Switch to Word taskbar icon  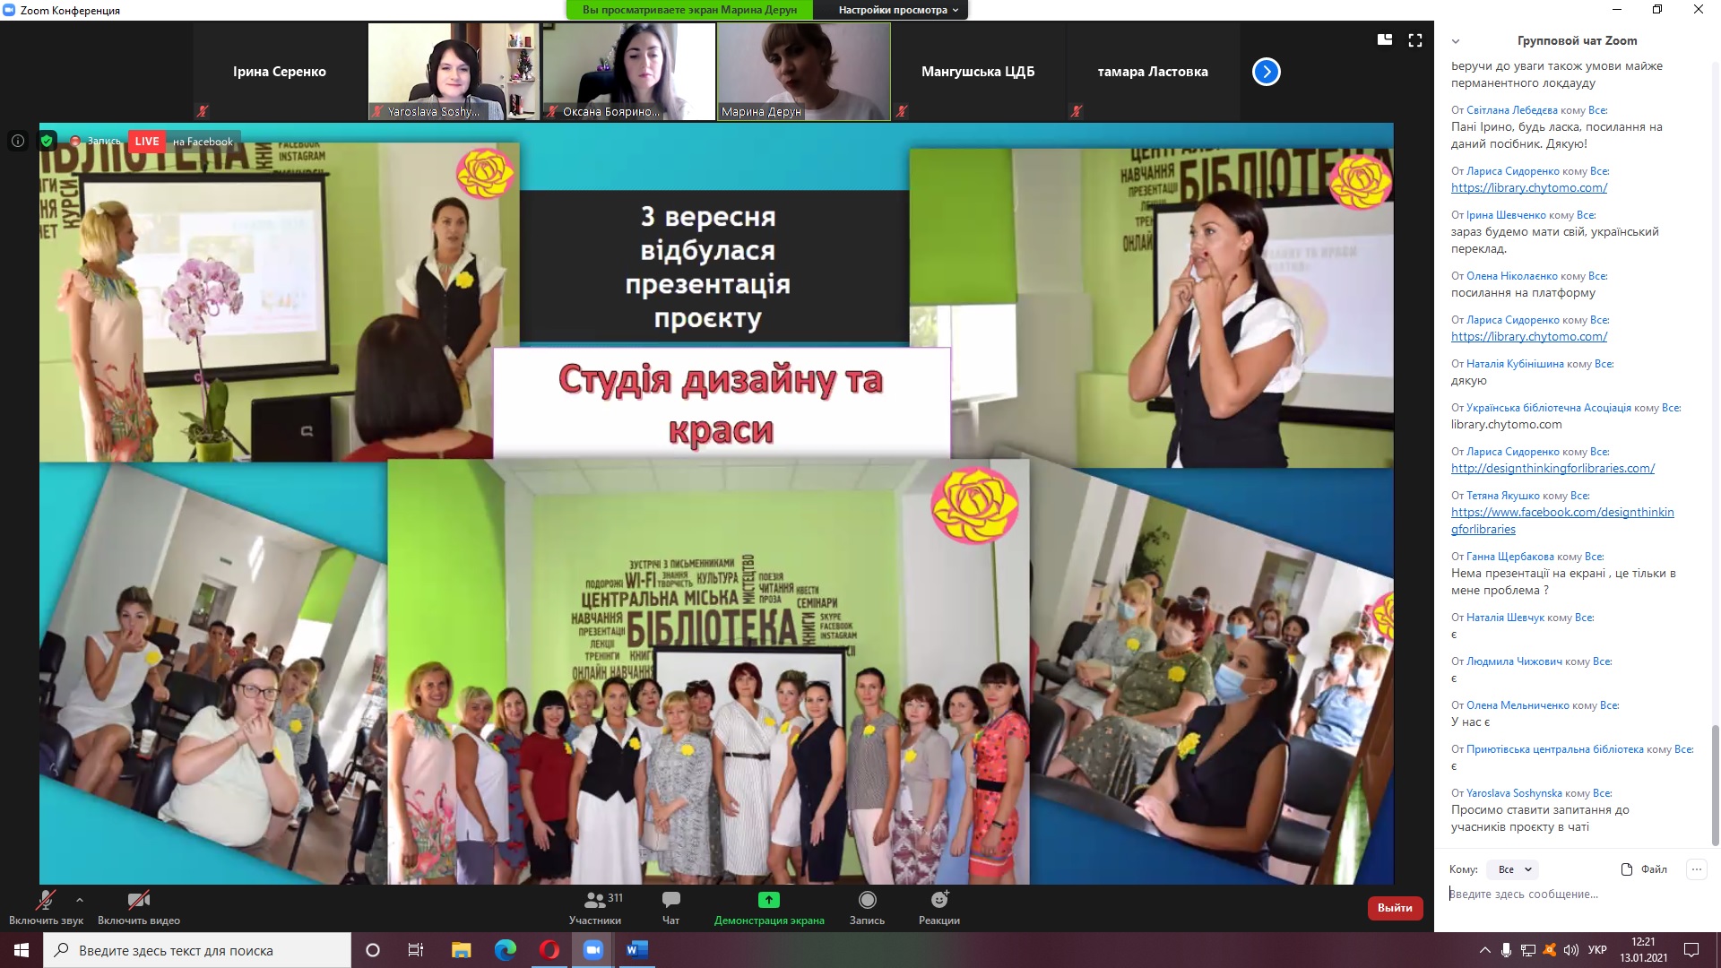(636, 950)
